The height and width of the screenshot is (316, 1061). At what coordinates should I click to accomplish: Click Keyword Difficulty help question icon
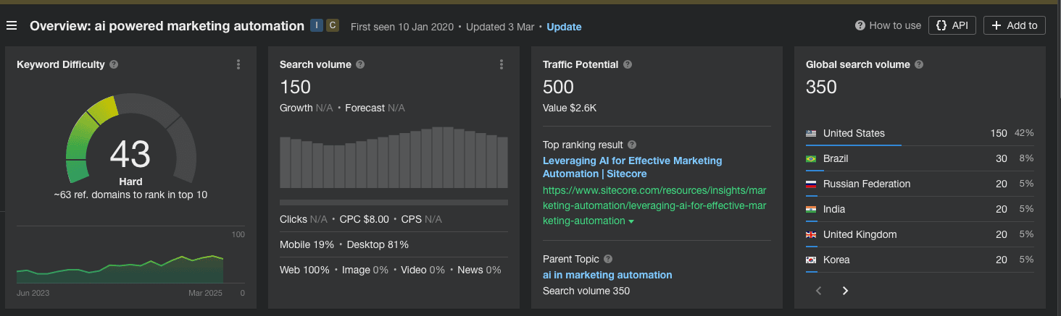click(x=114, y=64)
